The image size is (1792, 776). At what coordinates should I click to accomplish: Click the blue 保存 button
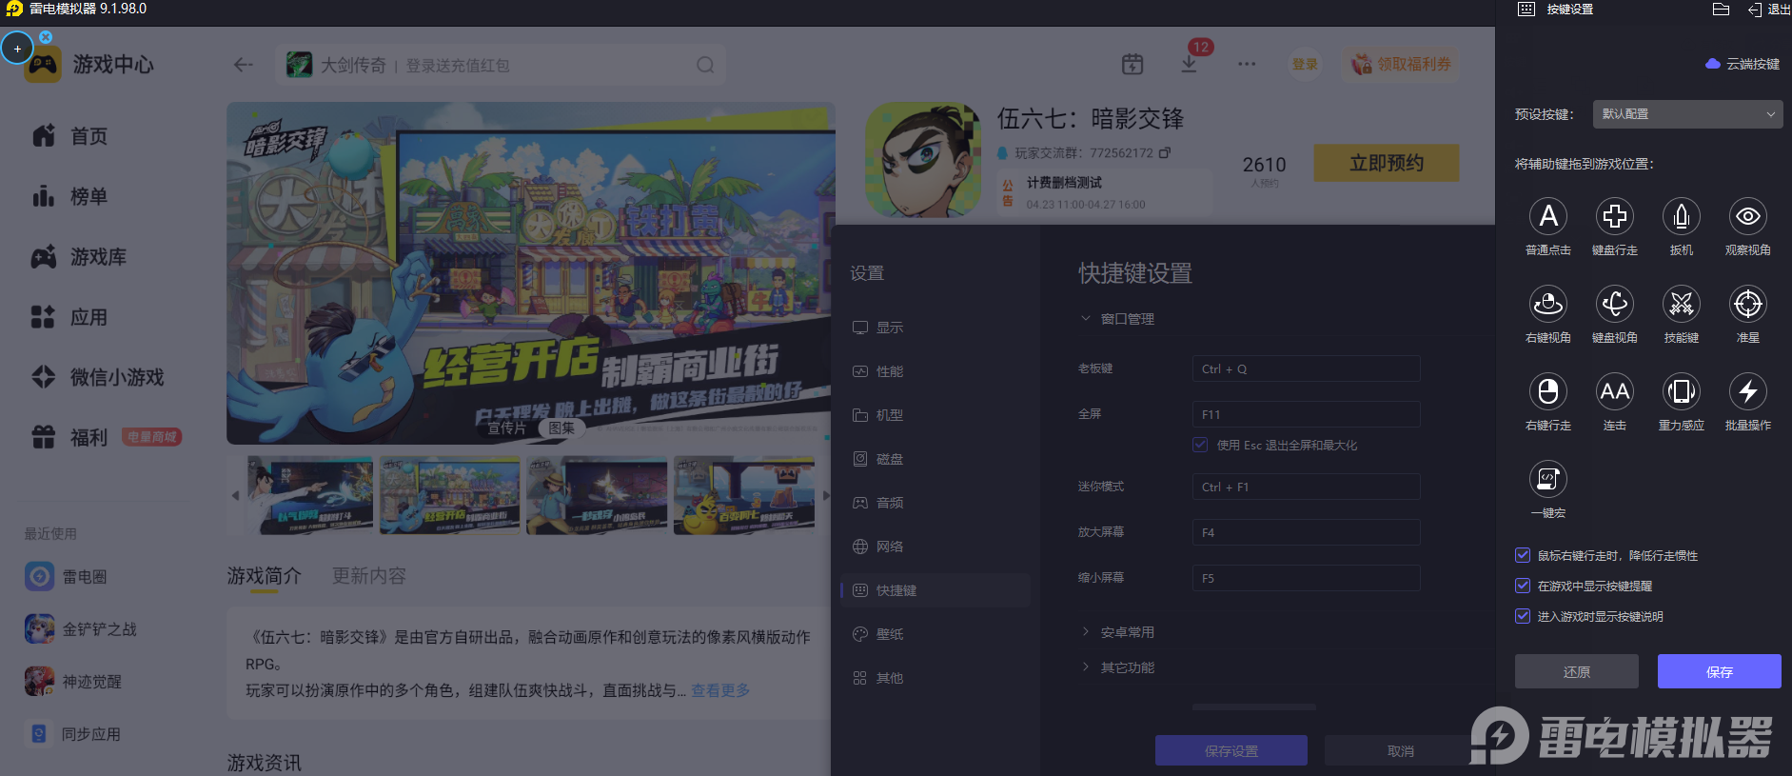coord(1719,671)
